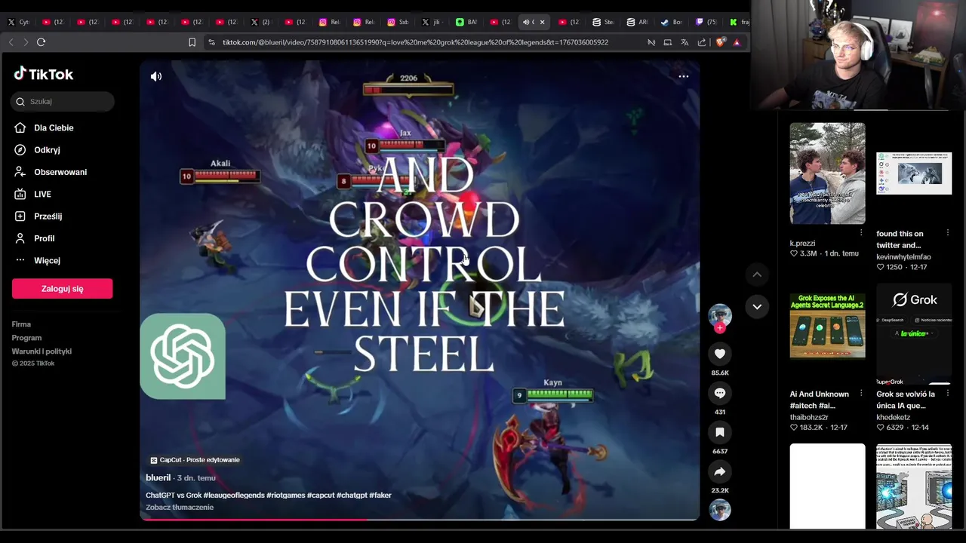Screen dimensions: 966x543
Task: Open comments on the video
Action: click(720, 393)
